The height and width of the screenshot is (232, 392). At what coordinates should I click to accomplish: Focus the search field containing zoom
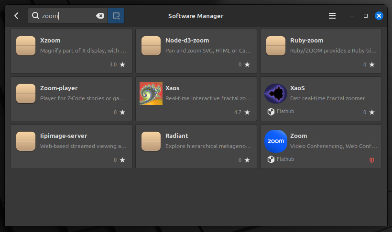click(x=67, y=16)
